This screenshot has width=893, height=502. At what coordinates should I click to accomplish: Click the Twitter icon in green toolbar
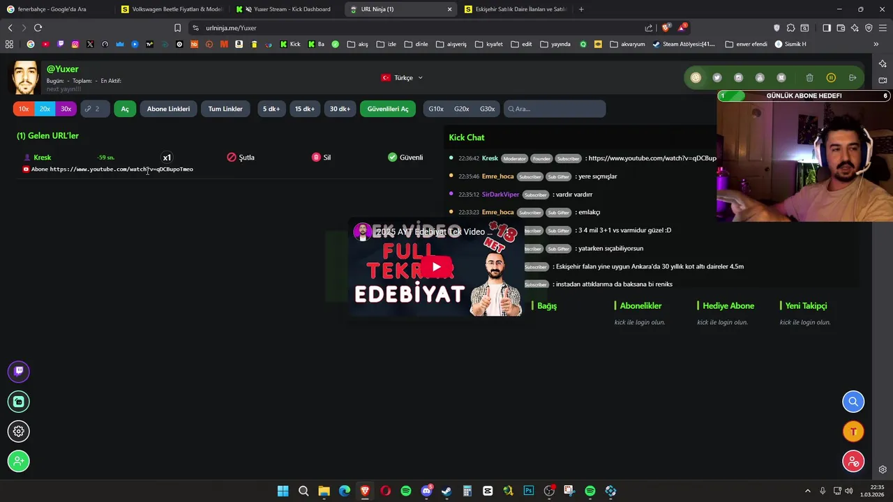(x=717, y=77)
